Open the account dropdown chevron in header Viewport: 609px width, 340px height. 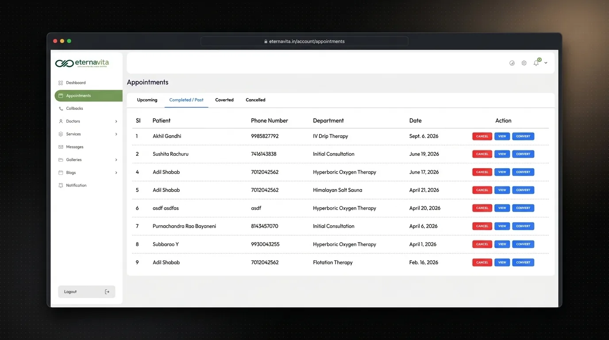coord(546,63)
